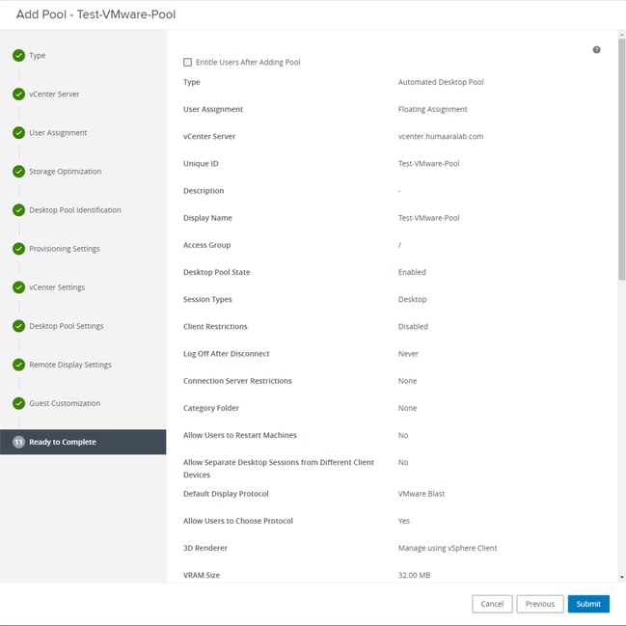The height and width of the screenshot is (626, 626).
Task: Click the green checkmark beside Type
Action: [18, 56]
